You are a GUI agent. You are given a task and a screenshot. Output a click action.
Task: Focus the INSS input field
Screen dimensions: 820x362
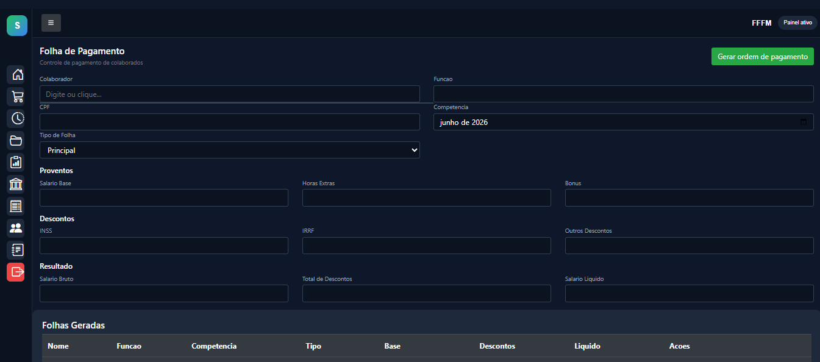[x=164, y=246]
